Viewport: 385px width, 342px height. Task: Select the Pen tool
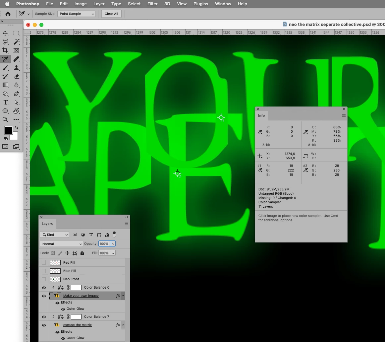(x=16, y=94)
